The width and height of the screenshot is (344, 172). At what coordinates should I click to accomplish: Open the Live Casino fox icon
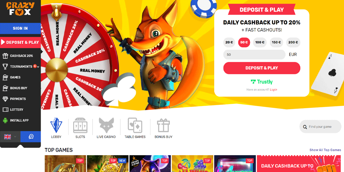pyautogui.click(x=106, y=125)
